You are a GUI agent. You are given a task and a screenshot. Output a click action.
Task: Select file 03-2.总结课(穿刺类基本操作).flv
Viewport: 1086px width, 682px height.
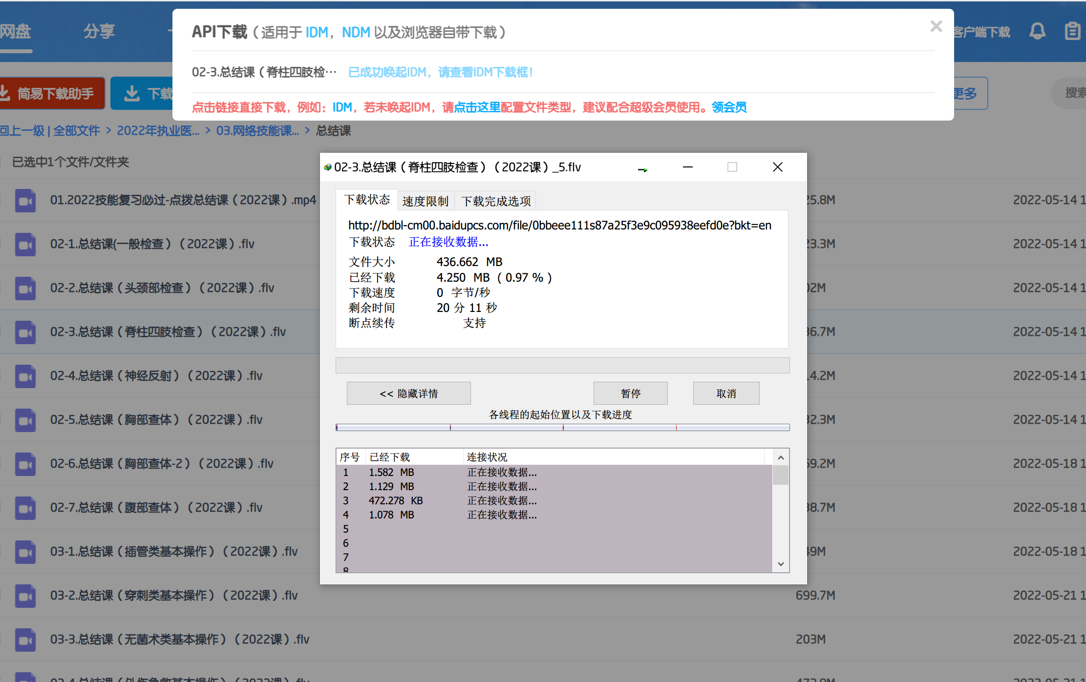pyautogui.click(x=174, y=596)
